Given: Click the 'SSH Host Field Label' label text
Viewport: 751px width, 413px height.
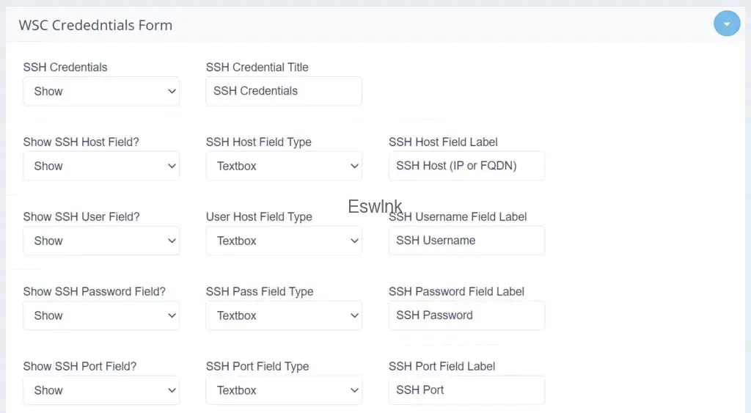Looking at the screenshot, I should tap(443, 142).
